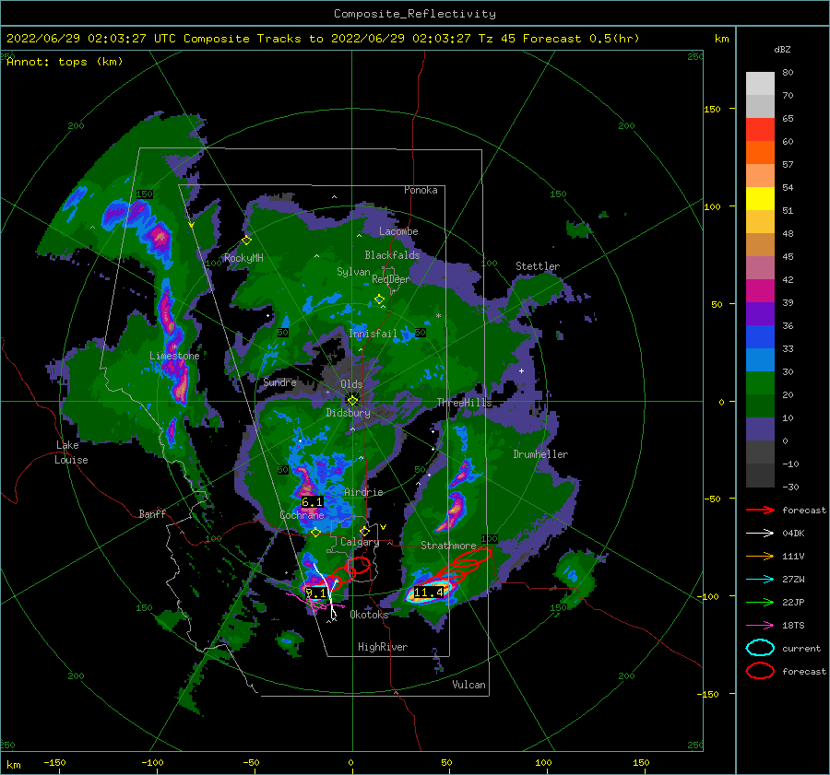Click the ThreeHills city label
The image size is (830, 775).
pyautogui.click(x=464, y=403)
